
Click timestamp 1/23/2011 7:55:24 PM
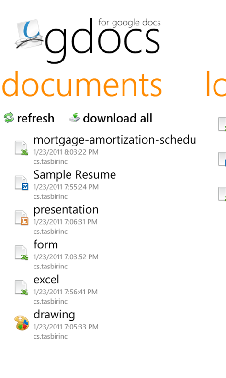tap(66, 187)
